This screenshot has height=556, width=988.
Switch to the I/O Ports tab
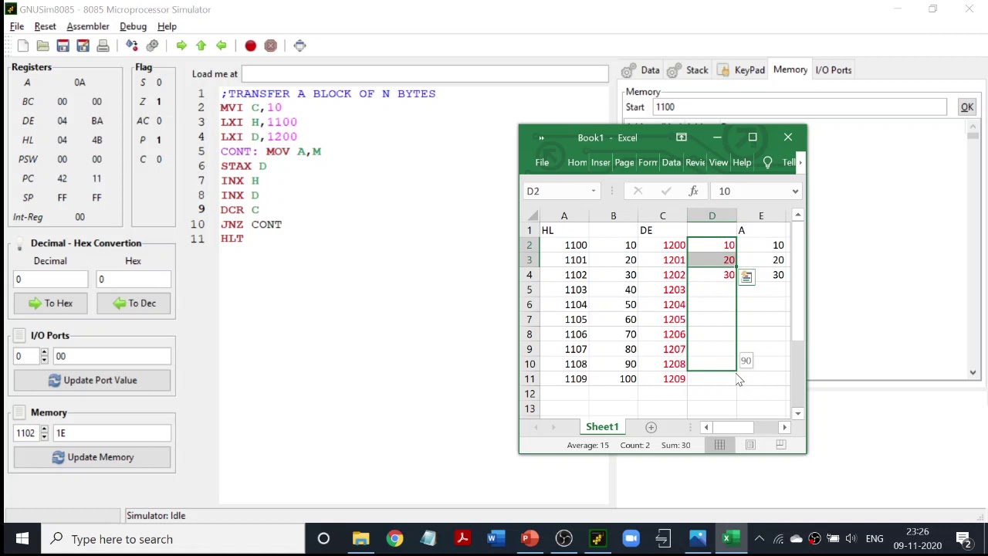tap(834, 70)
